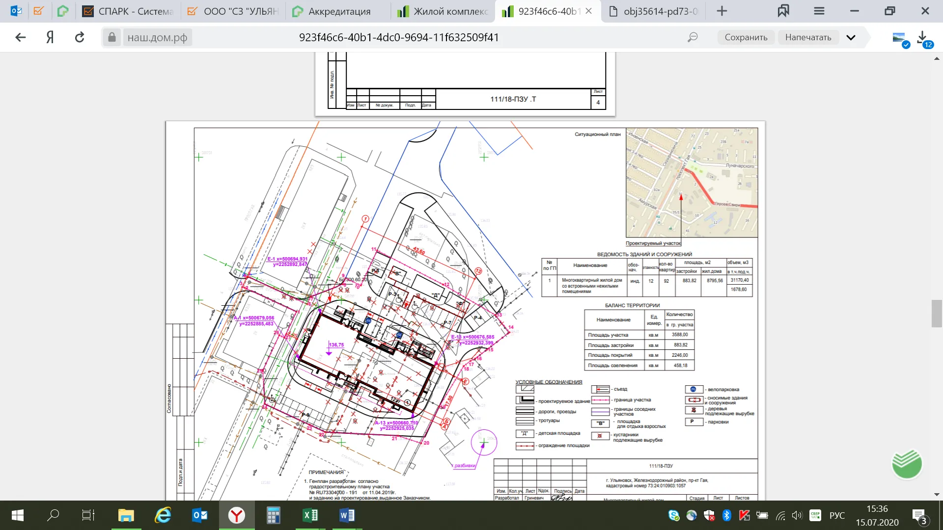Click the search magnifier in PDF toolbar
The width and height of the screenshot is (943, 530).
click(x=693, y=37)
